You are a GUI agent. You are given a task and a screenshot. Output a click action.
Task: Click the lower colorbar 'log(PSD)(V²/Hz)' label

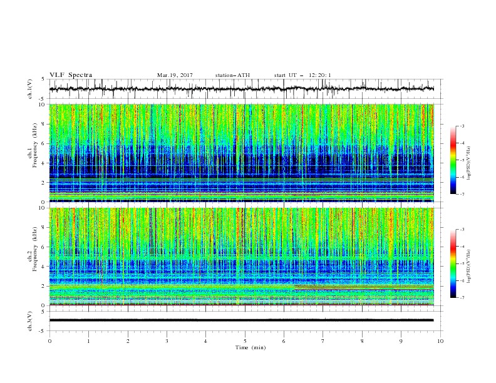point(468,266)
